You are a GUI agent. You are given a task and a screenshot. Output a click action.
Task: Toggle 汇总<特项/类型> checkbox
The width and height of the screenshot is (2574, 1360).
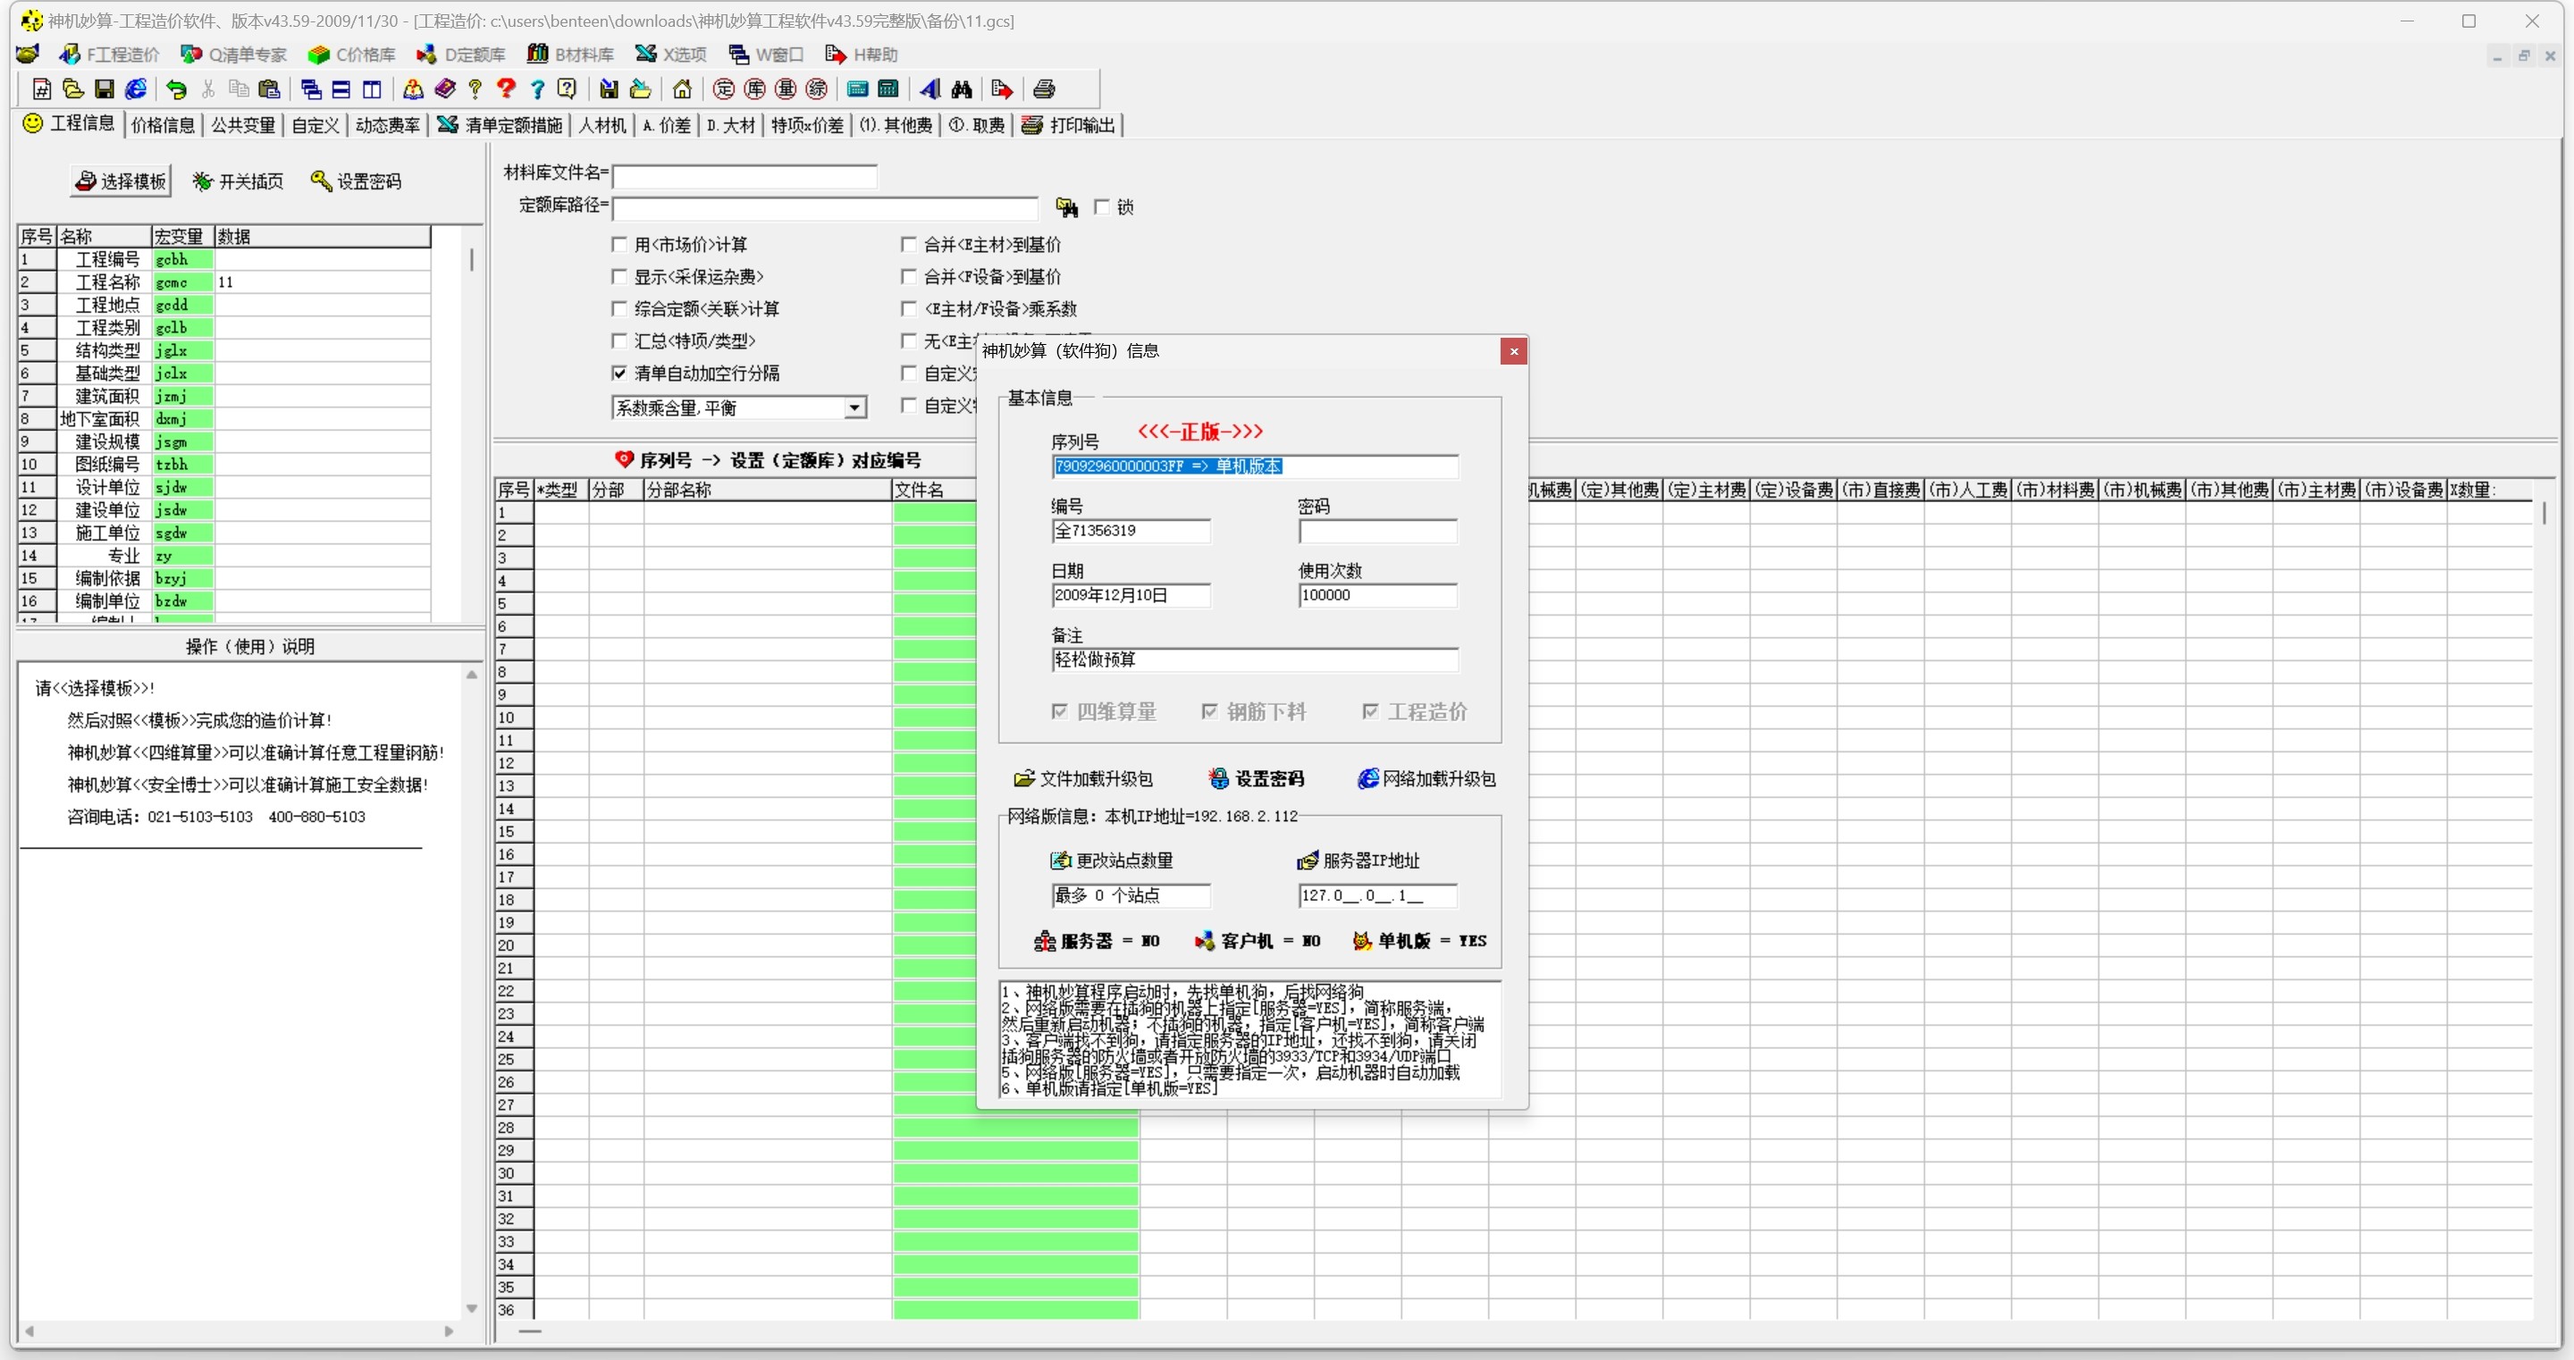[619, 340]
